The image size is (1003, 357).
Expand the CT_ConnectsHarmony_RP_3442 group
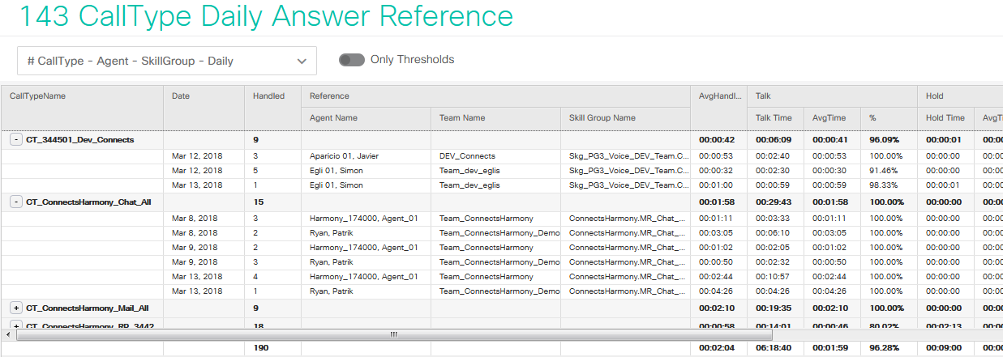[x=15, y=325]
